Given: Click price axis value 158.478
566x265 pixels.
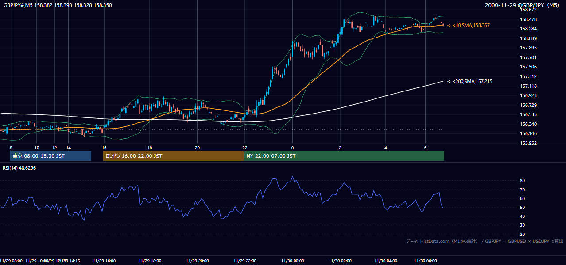Looking at the screenshot, I should click(x=529, y=19).
